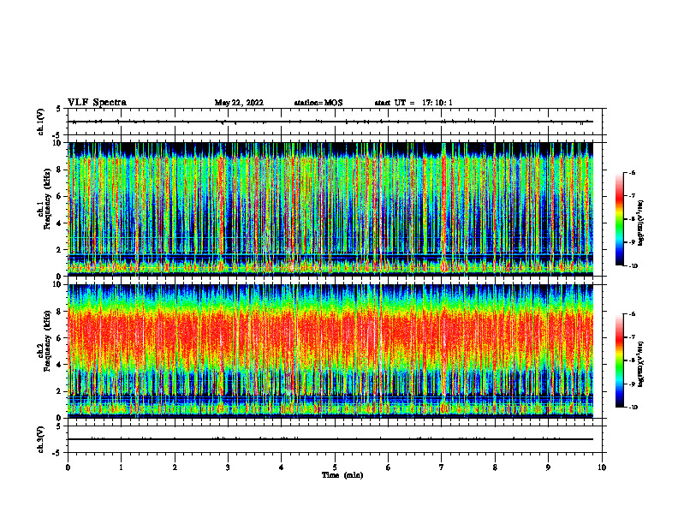Click the upper colorbar log(PSD) label

point(641,223)
